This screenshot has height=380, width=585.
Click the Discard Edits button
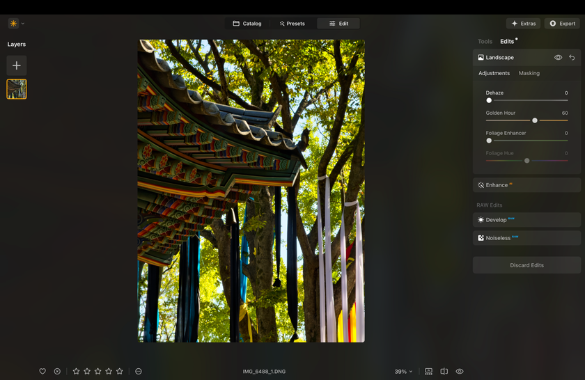(x=526, y=265)
